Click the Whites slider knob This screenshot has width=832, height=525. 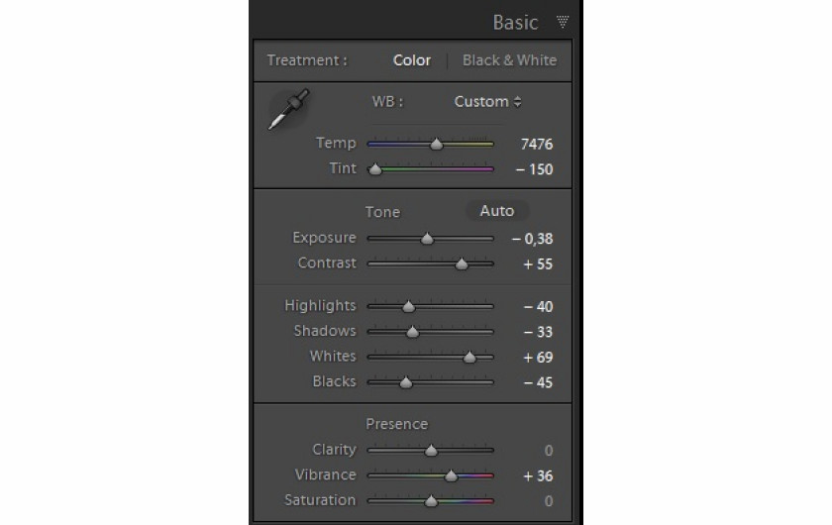(469, 358)
